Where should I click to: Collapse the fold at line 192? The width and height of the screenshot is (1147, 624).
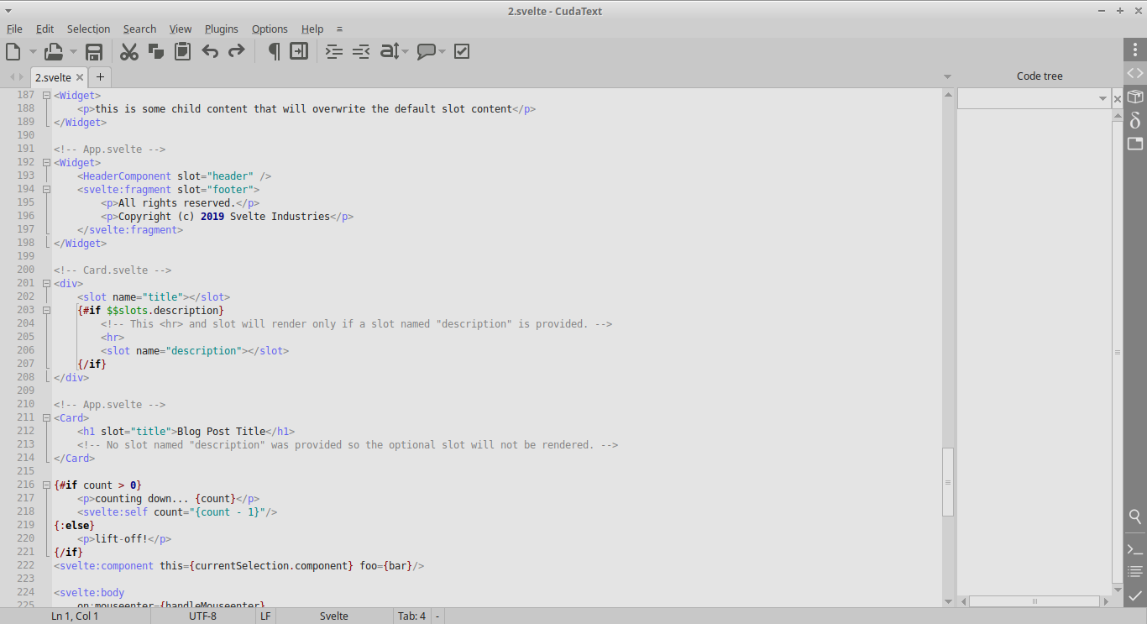click(x=47, y=162)
